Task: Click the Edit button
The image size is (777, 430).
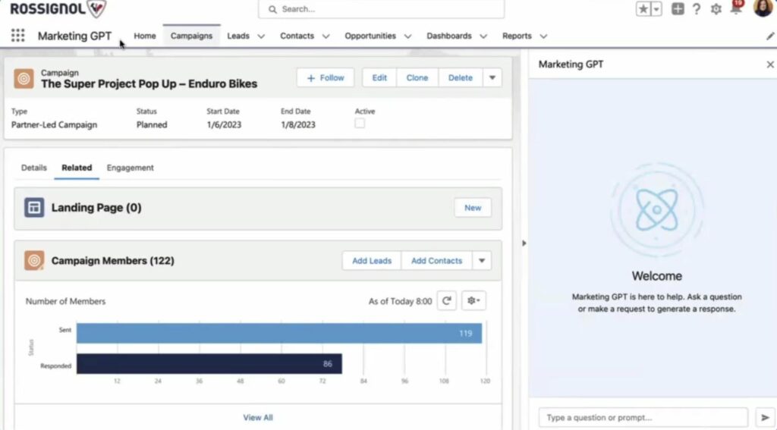Action: 379,78
